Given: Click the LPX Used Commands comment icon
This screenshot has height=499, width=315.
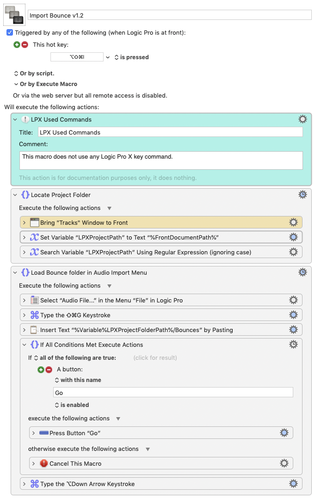Looking at the screenshot, I should tap(25, 119).
